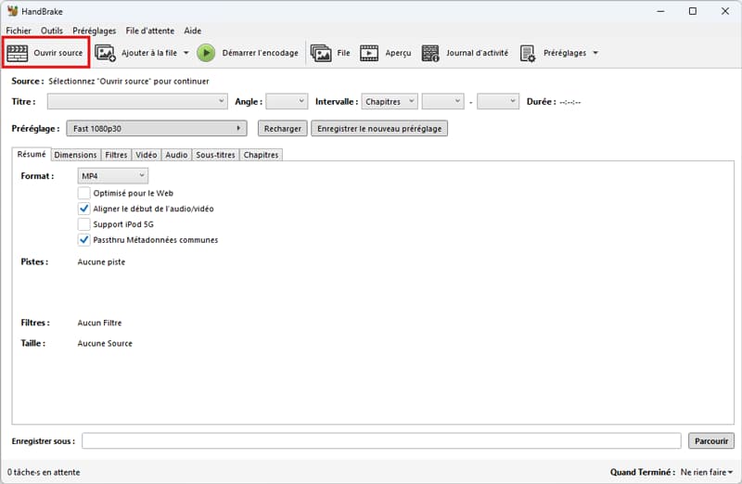742x484 pixels.
Task: Click the green Démarrer l'encodage play icon
Action: [206, 53]
